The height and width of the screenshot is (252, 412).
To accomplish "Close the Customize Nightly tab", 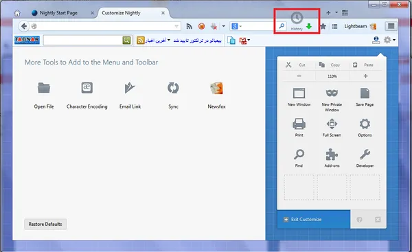I will pyautogui.click(x=163, y=13).
